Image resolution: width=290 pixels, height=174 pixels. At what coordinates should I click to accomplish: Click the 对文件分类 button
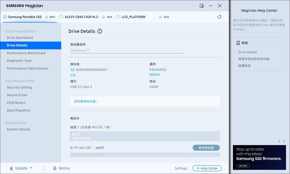pos(206,148)
